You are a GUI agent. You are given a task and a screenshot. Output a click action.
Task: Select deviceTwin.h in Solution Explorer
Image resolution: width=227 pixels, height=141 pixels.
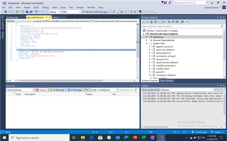click(162, 59)
